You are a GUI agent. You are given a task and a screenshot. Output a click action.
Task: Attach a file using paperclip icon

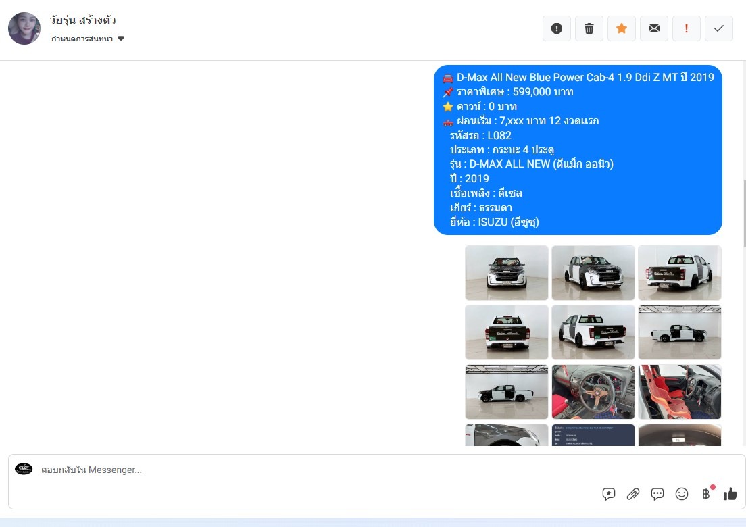[632, 494]
